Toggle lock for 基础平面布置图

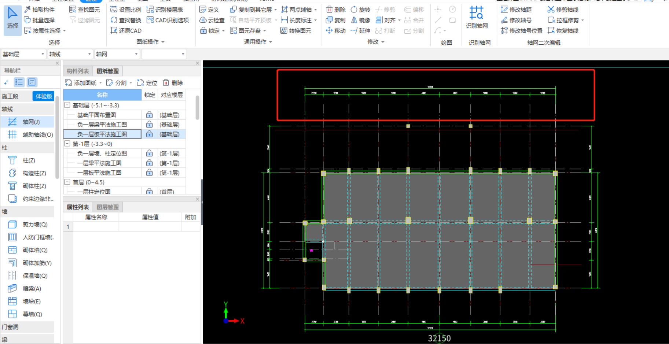point(149,115)
